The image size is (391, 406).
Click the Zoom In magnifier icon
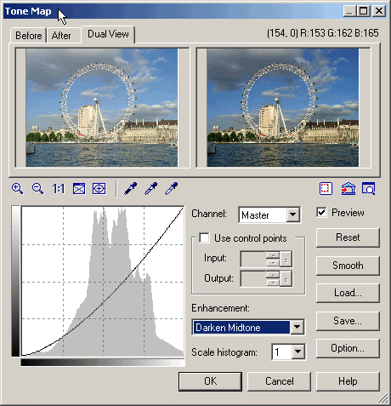pyautogui.click(x=18, y=189)
